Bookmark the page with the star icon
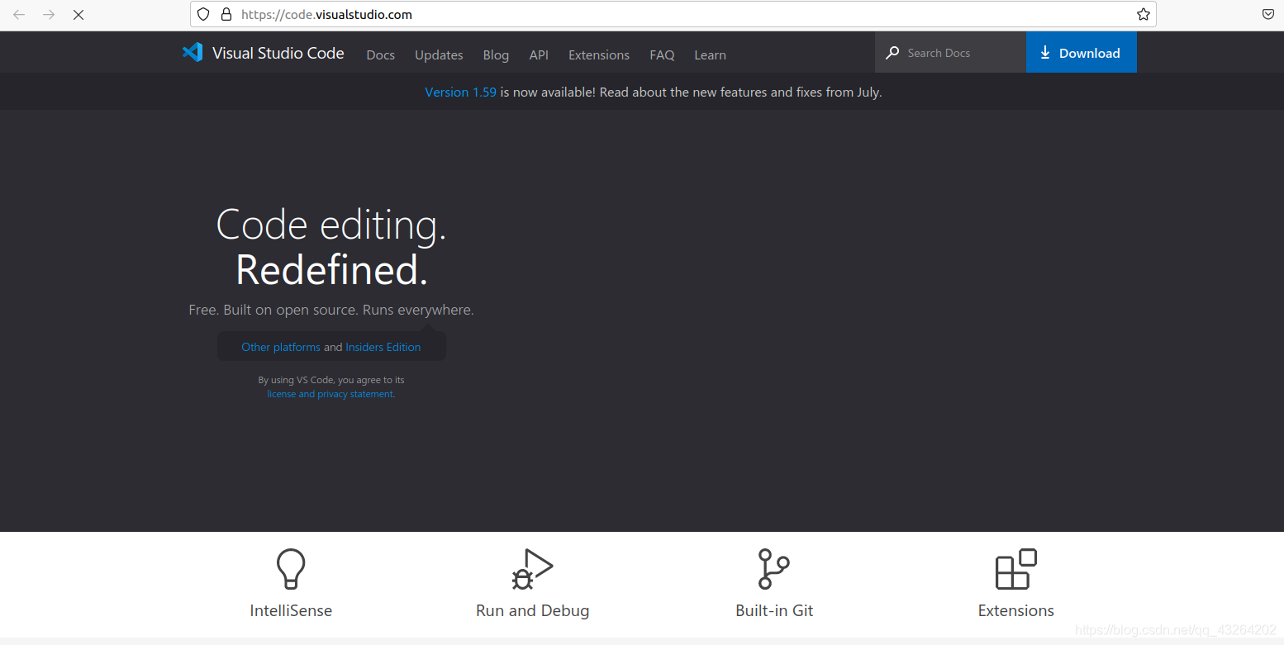 [1144, 14]
